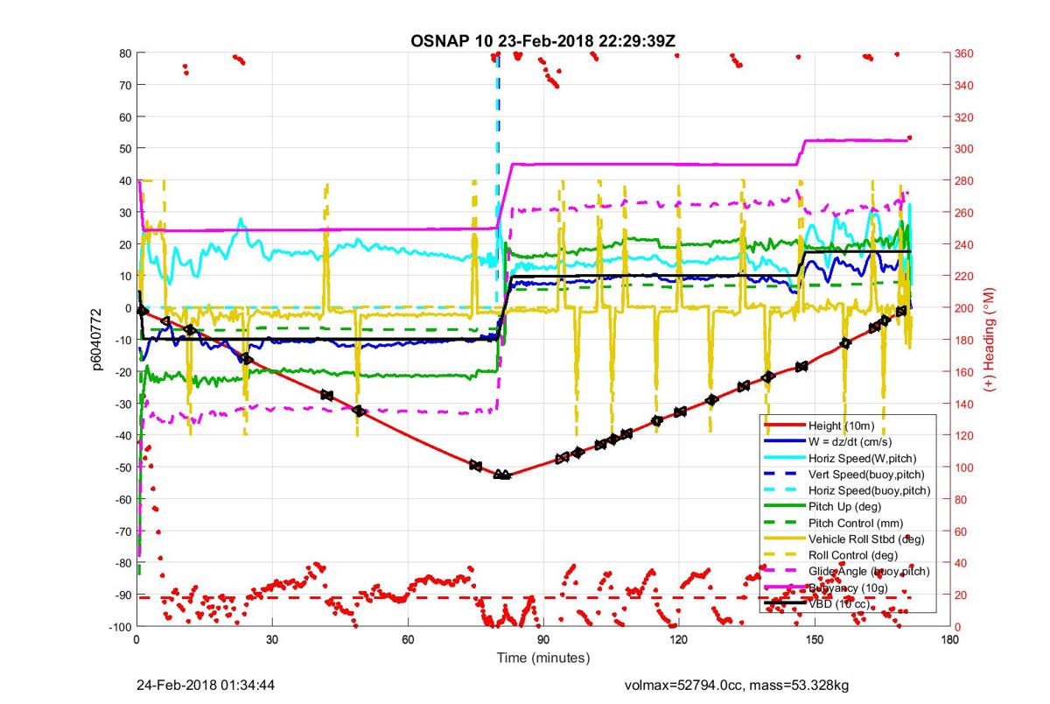Click the x-axis tick label '120'
This screenshot has height=704, width=1050.
(679, 639)
